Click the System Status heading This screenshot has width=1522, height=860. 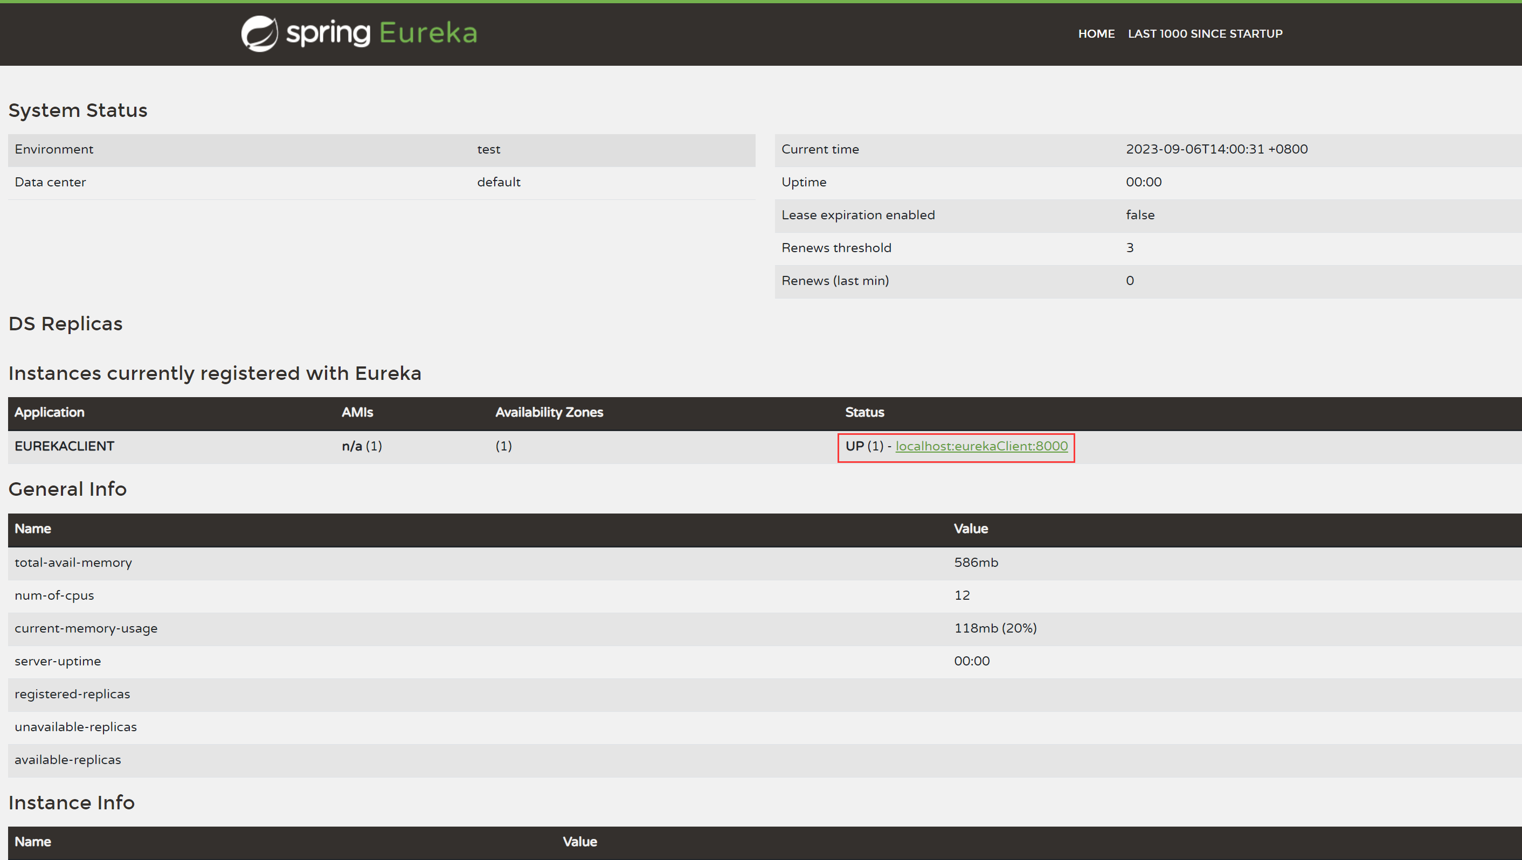(78, 110)
